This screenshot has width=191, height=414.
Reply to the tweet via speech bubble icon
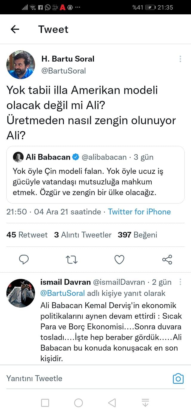(24, 260)
